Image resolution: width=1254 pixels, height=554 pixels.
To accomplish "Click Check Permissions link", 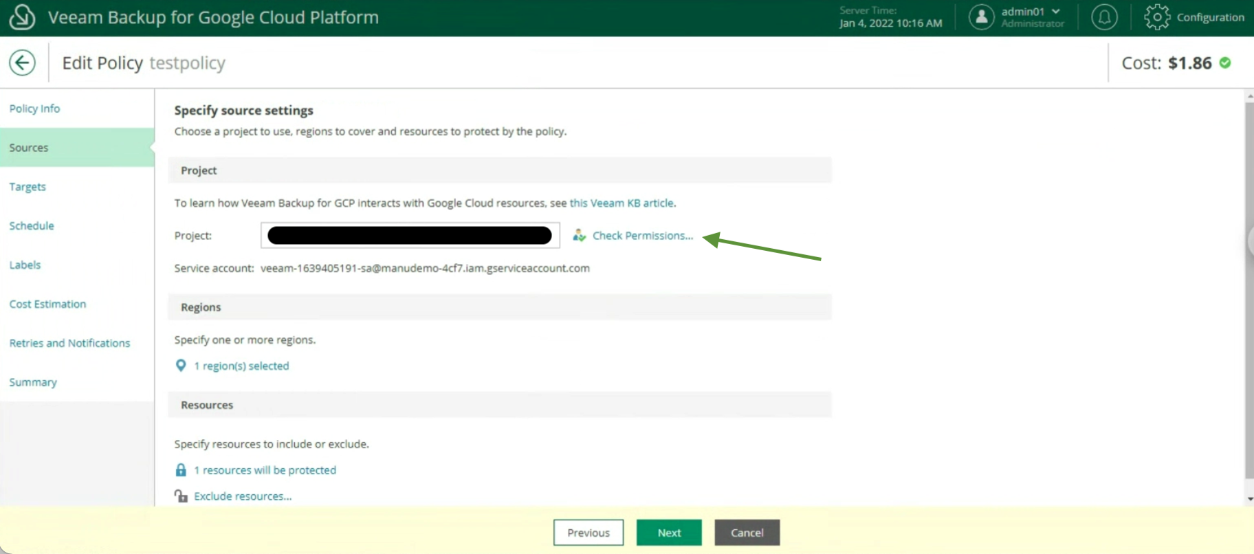I will [643, 235].
